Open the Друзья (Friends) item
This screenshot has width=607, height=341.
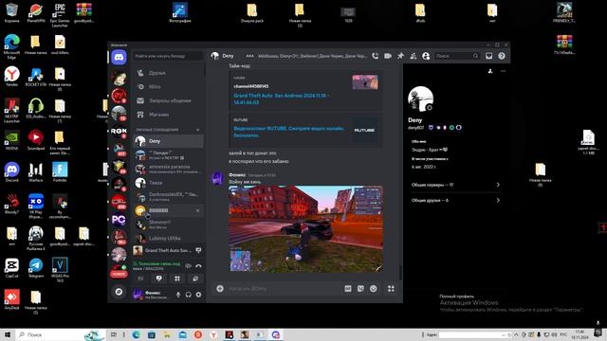pos(168,73)
